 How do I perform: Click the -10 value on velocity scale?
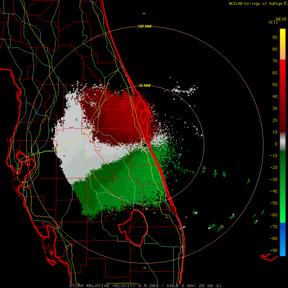274,156
